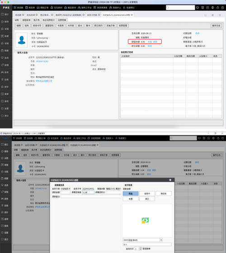Click the 退赠送储值 field containing 0.04
This screenshot has width=226, height=253.
click(x=88, y=192)
